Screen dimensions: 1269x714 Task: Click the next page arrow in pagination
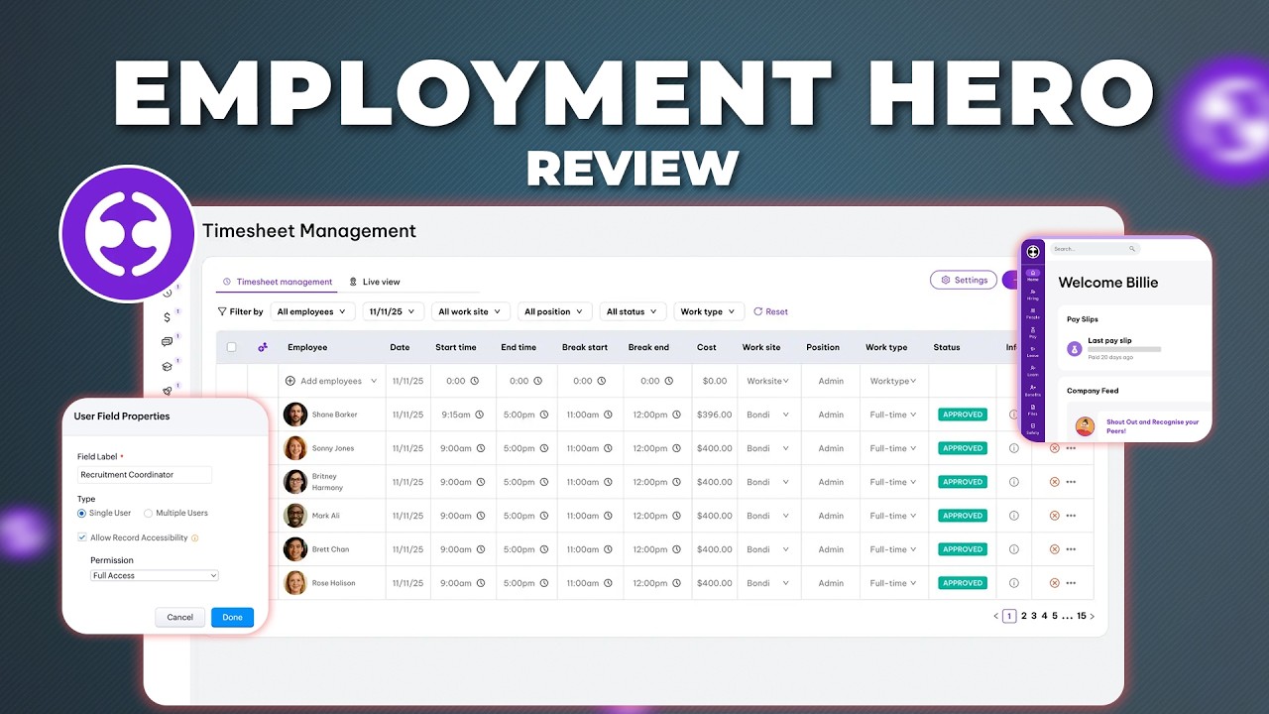click(x=1093, y=616)
